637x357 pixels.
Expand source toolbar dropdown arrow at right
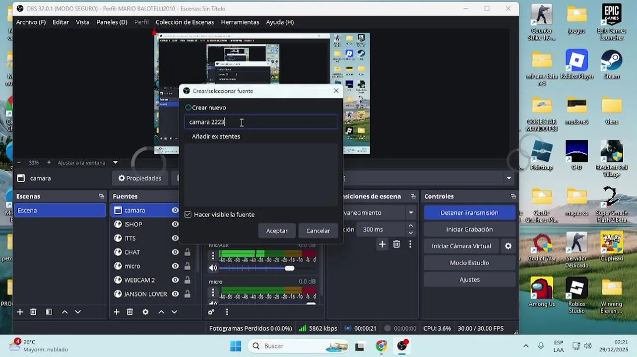[x=509, y=178]
